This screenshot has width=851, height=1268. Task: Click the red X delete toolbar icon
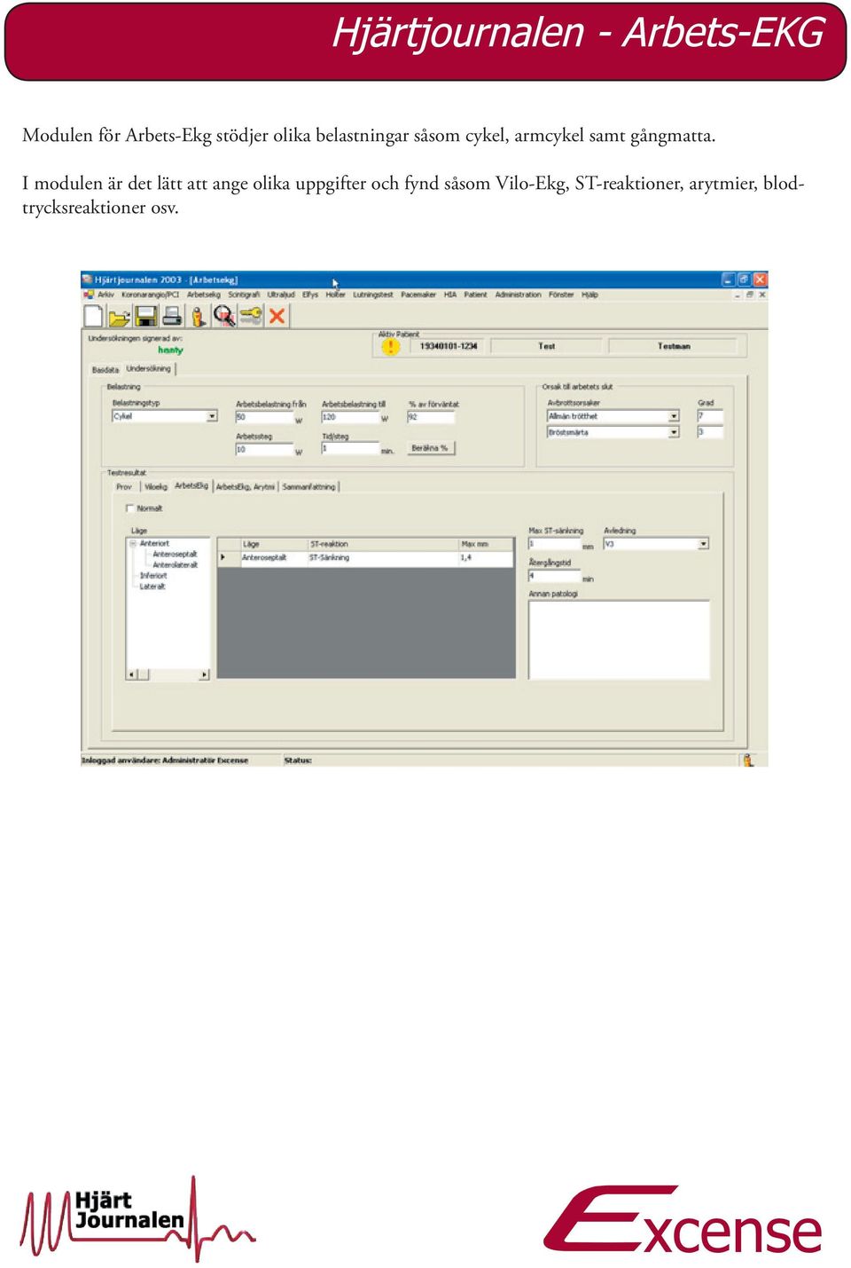click(x=277, y=316)
